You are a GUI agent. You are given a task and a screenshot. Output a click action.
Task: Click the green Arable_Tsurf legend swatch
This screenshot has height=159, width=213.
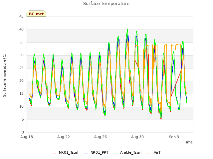(x=115, y=153)
